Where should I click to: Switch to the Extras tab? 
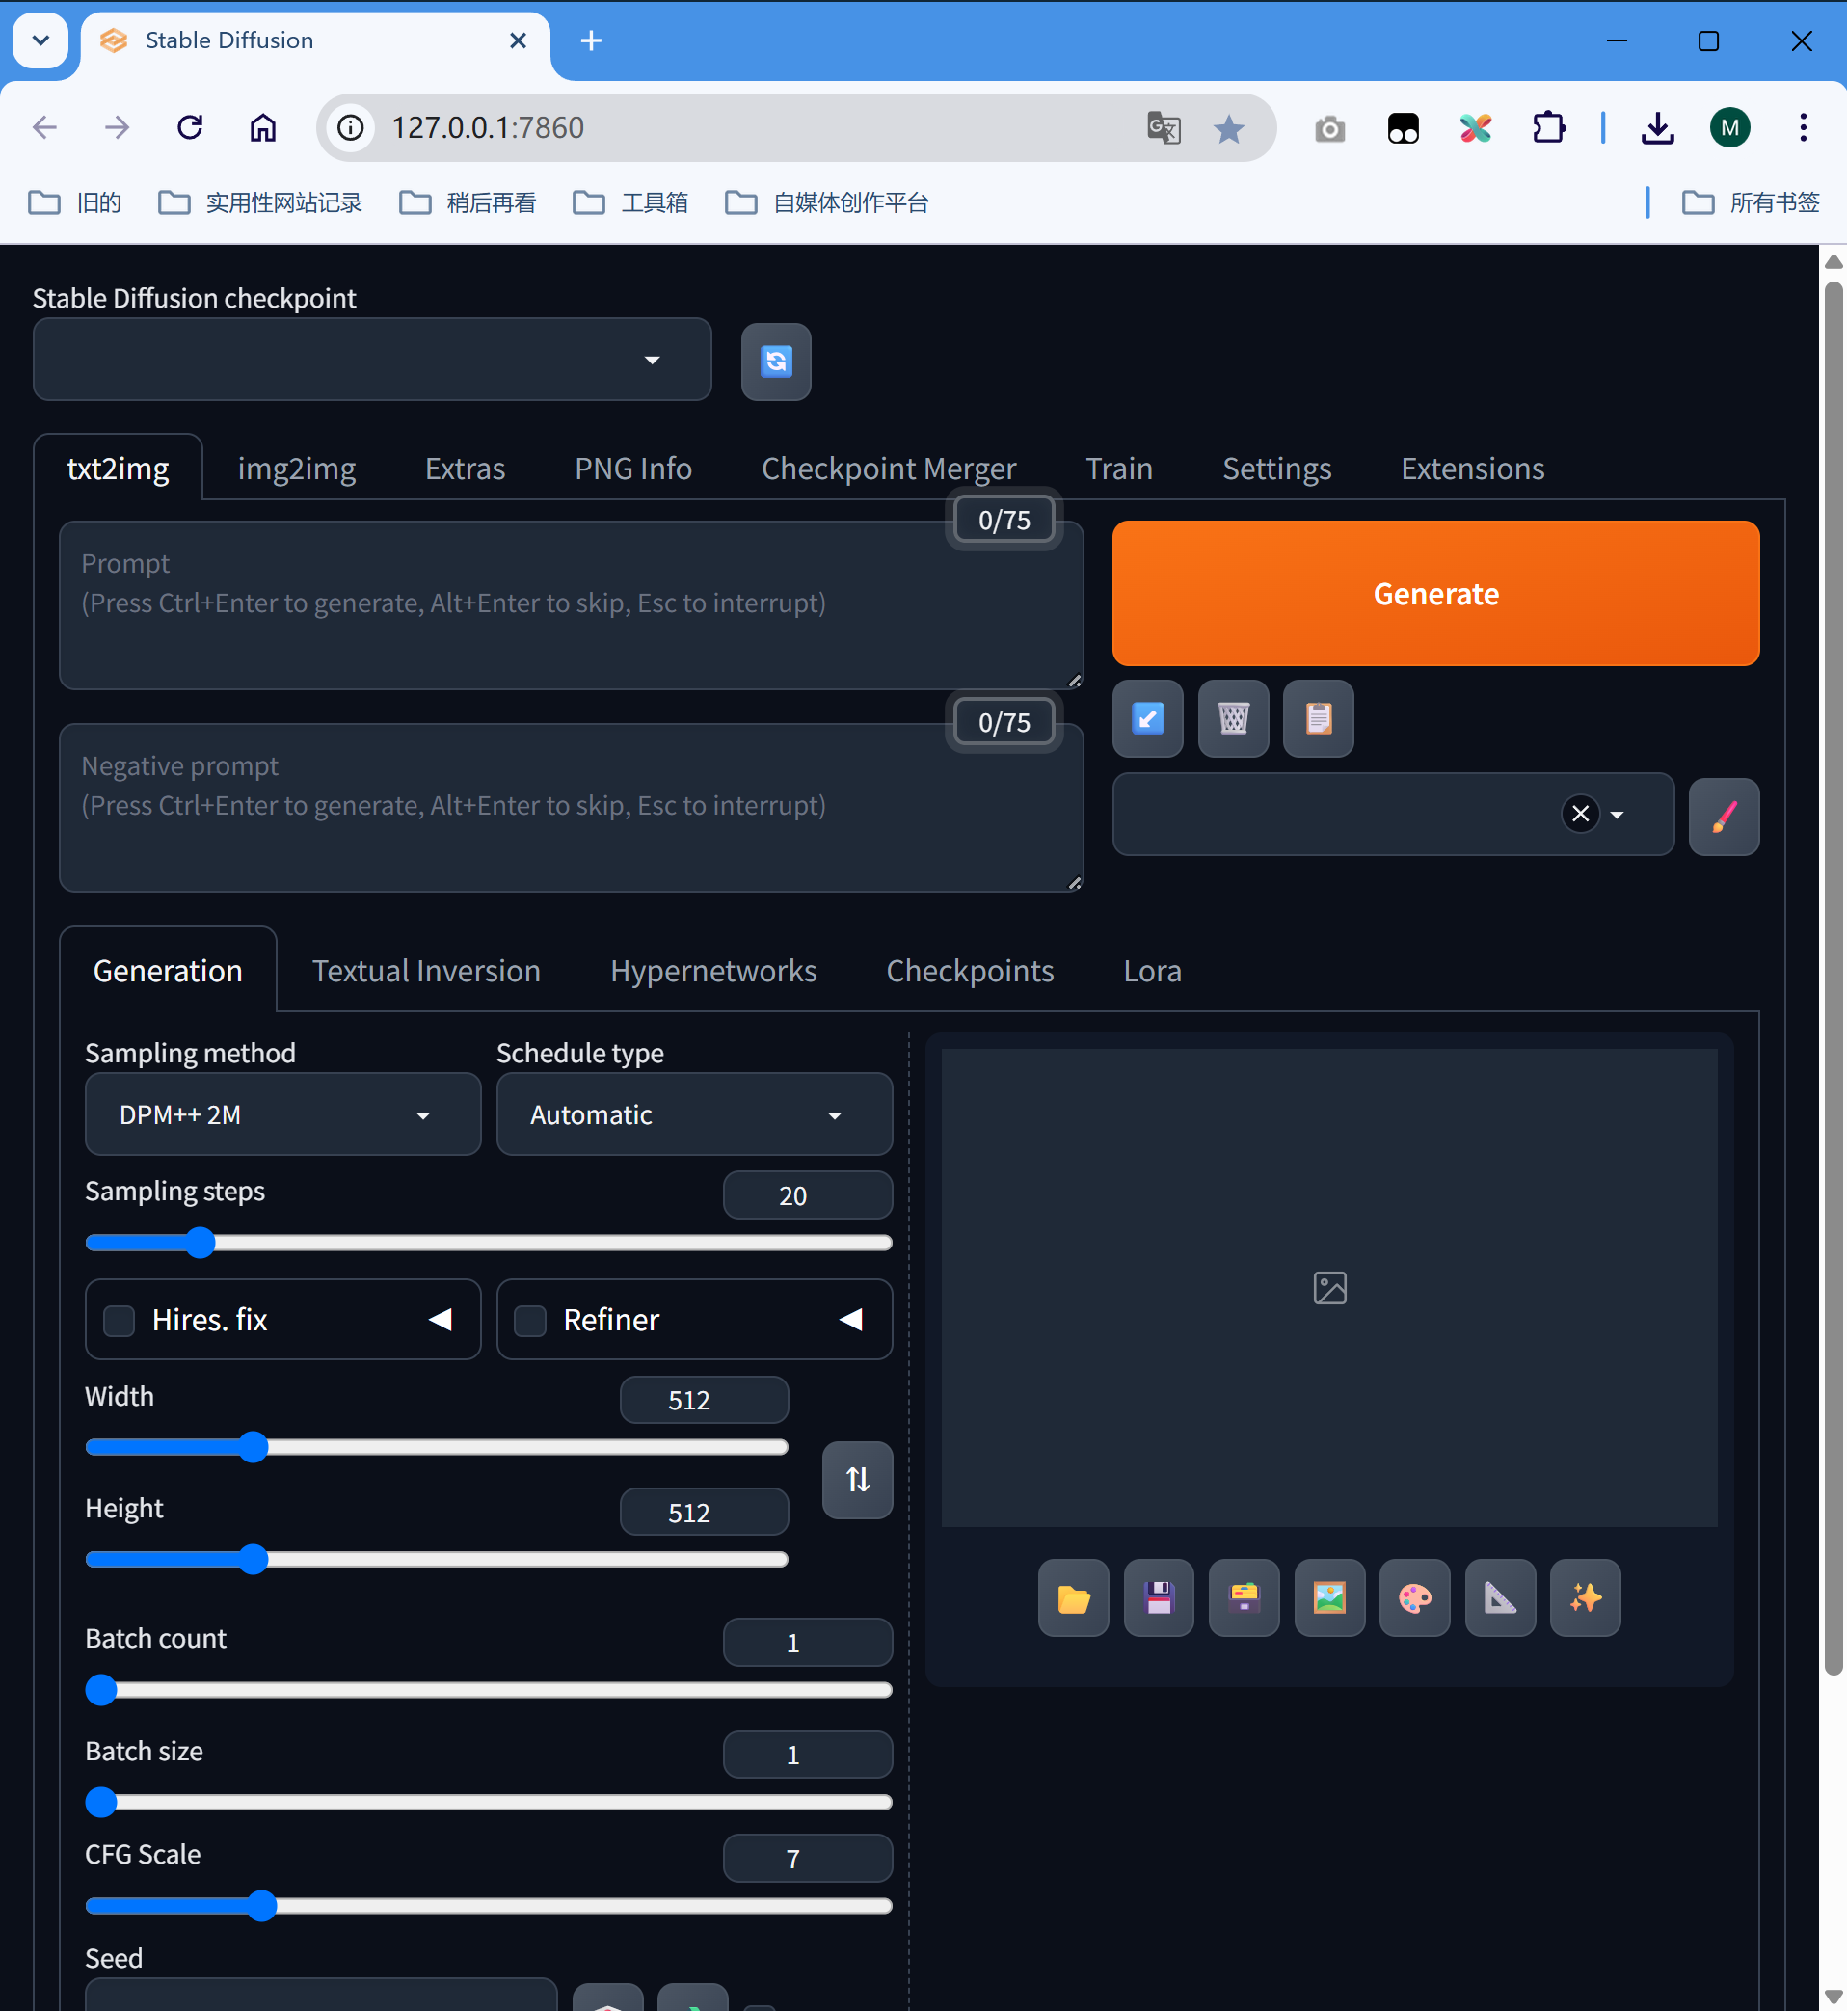tap(465, 468)
